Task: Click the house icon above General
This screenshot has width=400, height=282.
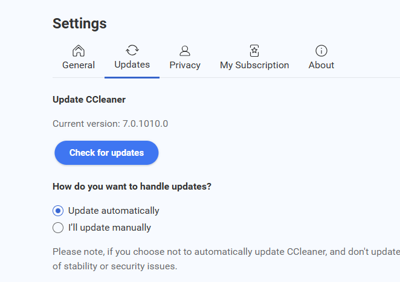Action: (x=79, y=51)
